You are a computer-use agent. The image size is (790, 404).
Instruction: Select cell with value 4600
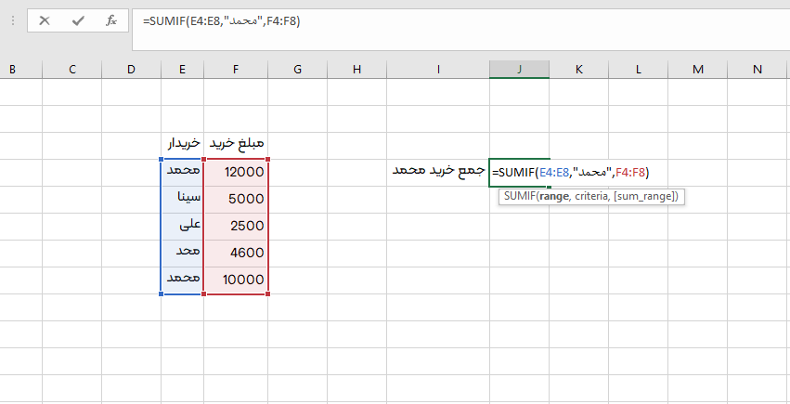(236, 252)
